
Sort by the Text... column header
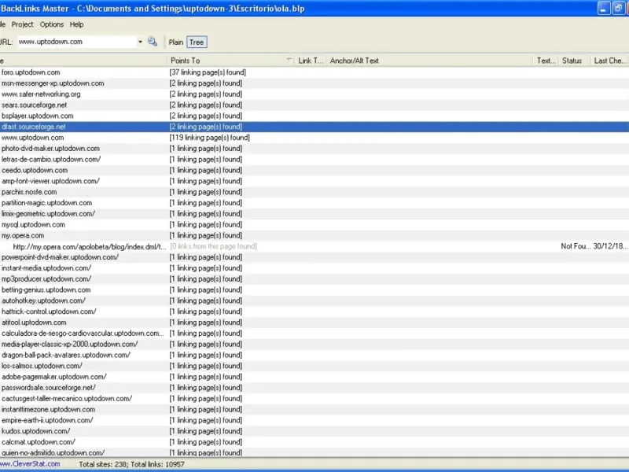[546, 61]
